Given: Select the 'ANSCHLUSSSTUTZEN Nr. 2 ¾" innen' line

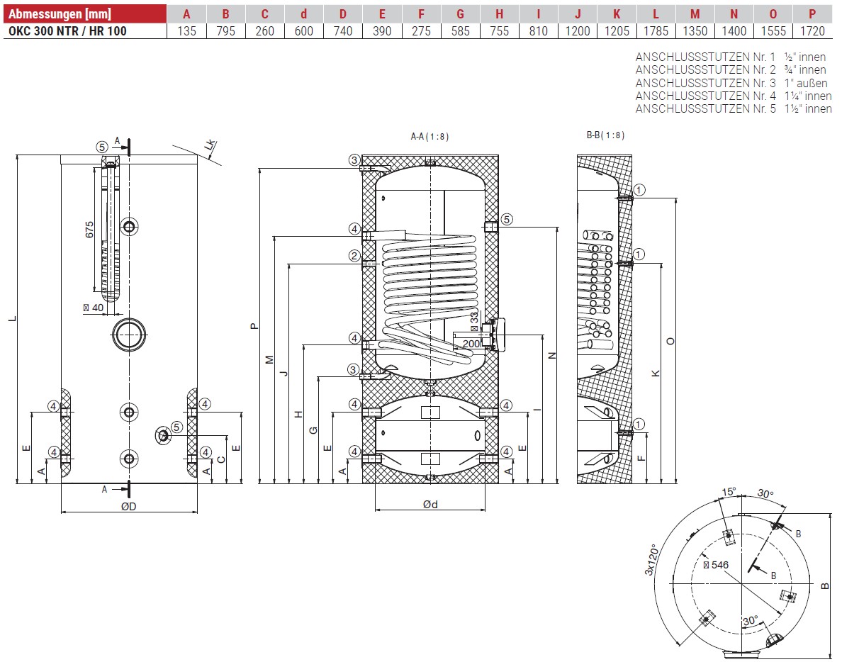Looking at the screenshot, I should click(730, 69).
